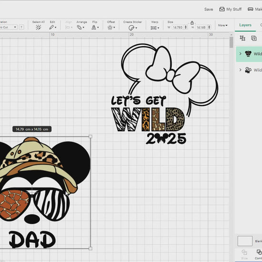Toggle the size aspect-ratio lock
Viewport: 262px width, 262px height.
click(x=192, y=22)
